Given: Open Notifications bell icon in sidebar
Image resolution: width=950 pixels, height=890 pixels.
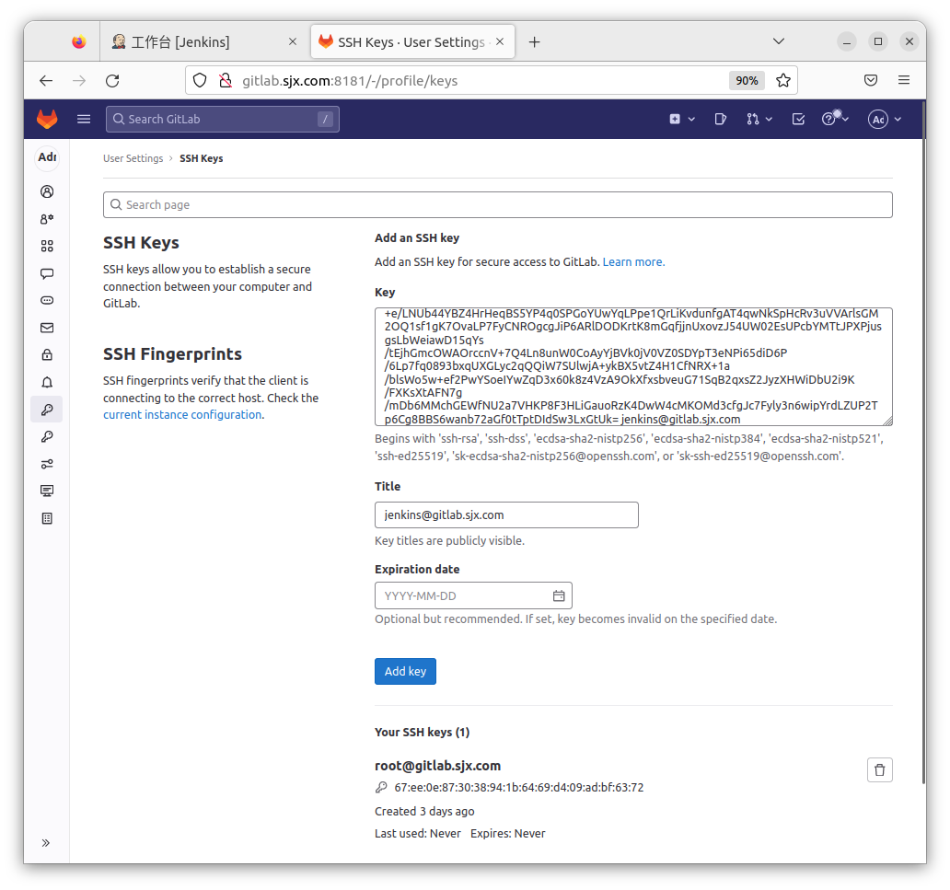Looking at the screenshot, I should coord(47,382).
